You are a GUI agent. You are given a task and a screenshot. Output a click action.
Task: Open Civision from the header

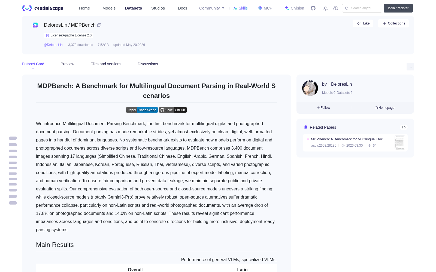pos(294,8)
